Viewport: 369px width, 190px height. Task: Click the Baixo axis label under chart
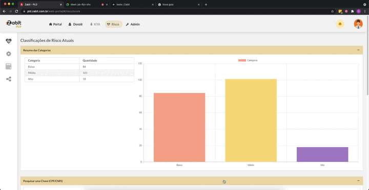[x=179, y=165]
